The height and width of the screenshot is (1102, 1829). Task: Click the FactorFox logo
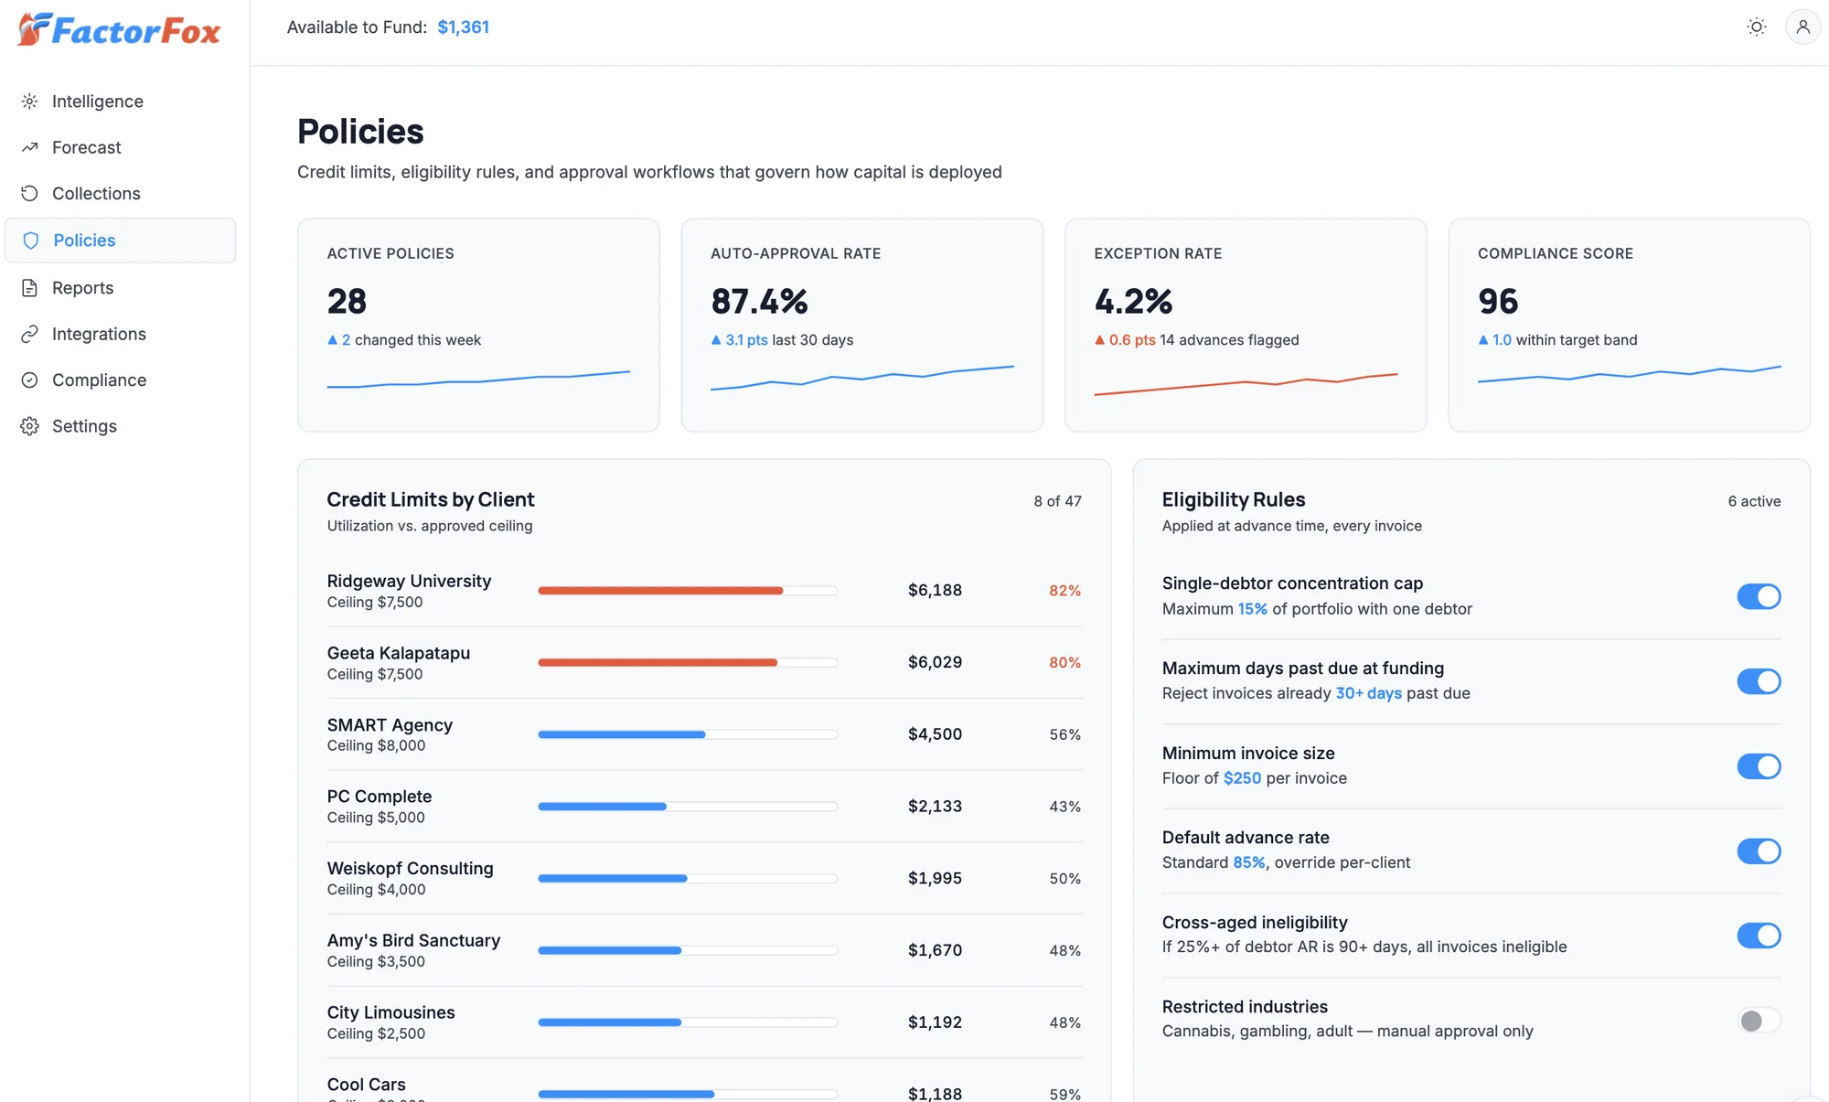coord(120,30)
